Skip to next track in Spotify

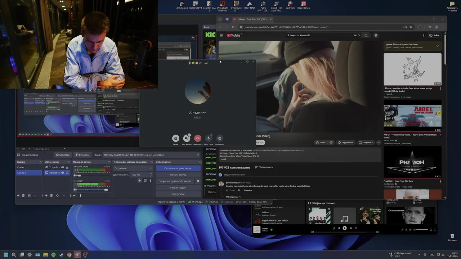(x=350, y=228)
